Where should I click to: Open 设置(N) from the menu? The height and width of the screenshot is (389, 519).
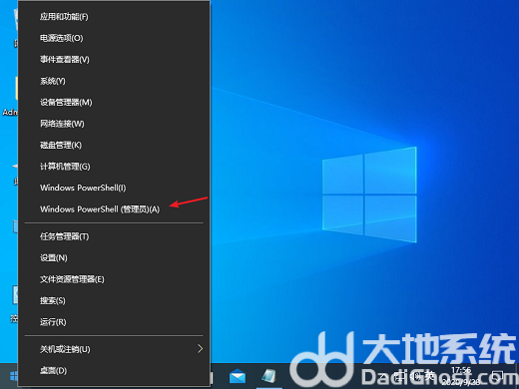tap(114, 257)
